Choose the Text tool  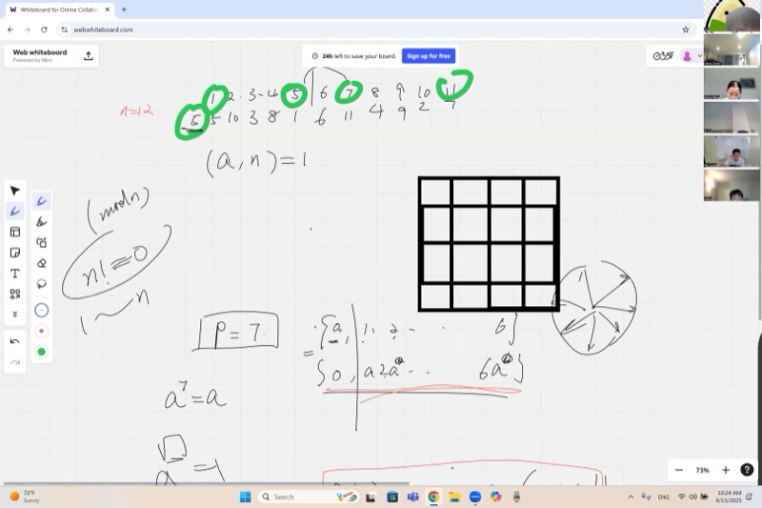(x=15, y=274)
